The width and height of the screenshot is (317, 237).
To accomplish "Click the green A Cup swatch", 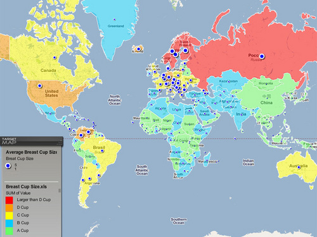I will (x=10, y=231).
